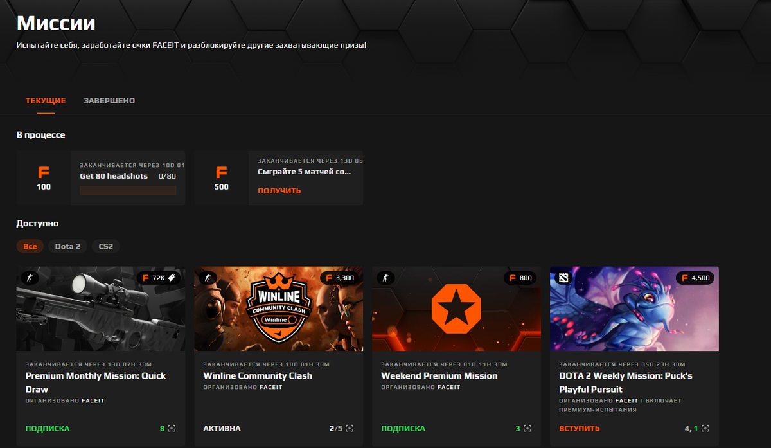Open DOTA 2 Weekly Mission: Puck's Playful Pursuit
The height and width of the screenshot is (448, 771).
coord(626,382)
